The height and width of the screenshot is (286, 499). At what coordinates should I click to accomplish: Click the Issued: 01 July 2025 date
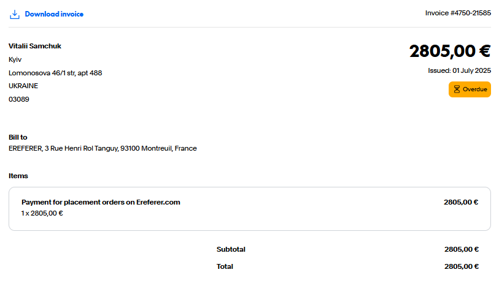pos(459,70)
